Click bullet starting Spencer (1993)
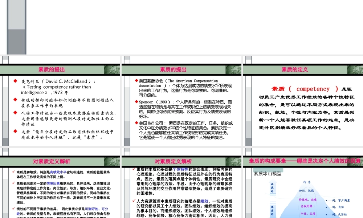Screen dimensions: 363x218 (185, 109)
